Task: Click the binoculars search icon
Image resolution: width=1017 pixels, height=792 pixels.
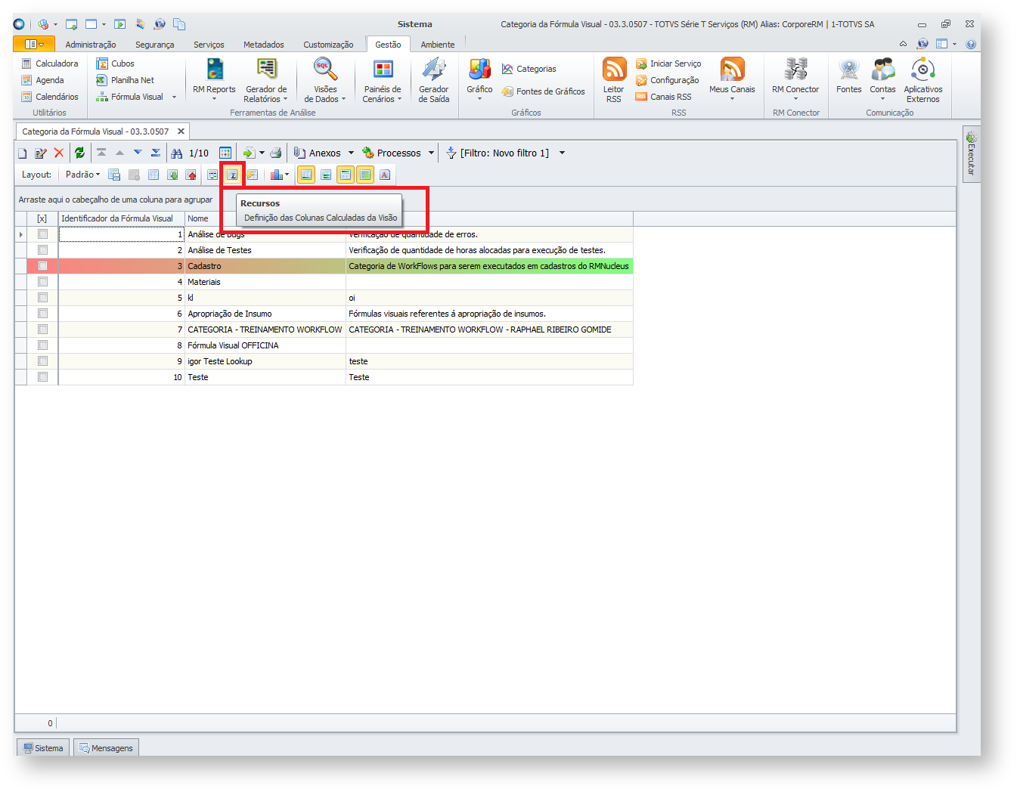Action: 177,153
